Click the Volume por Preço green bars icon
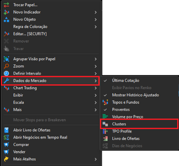 coord(105,117)
